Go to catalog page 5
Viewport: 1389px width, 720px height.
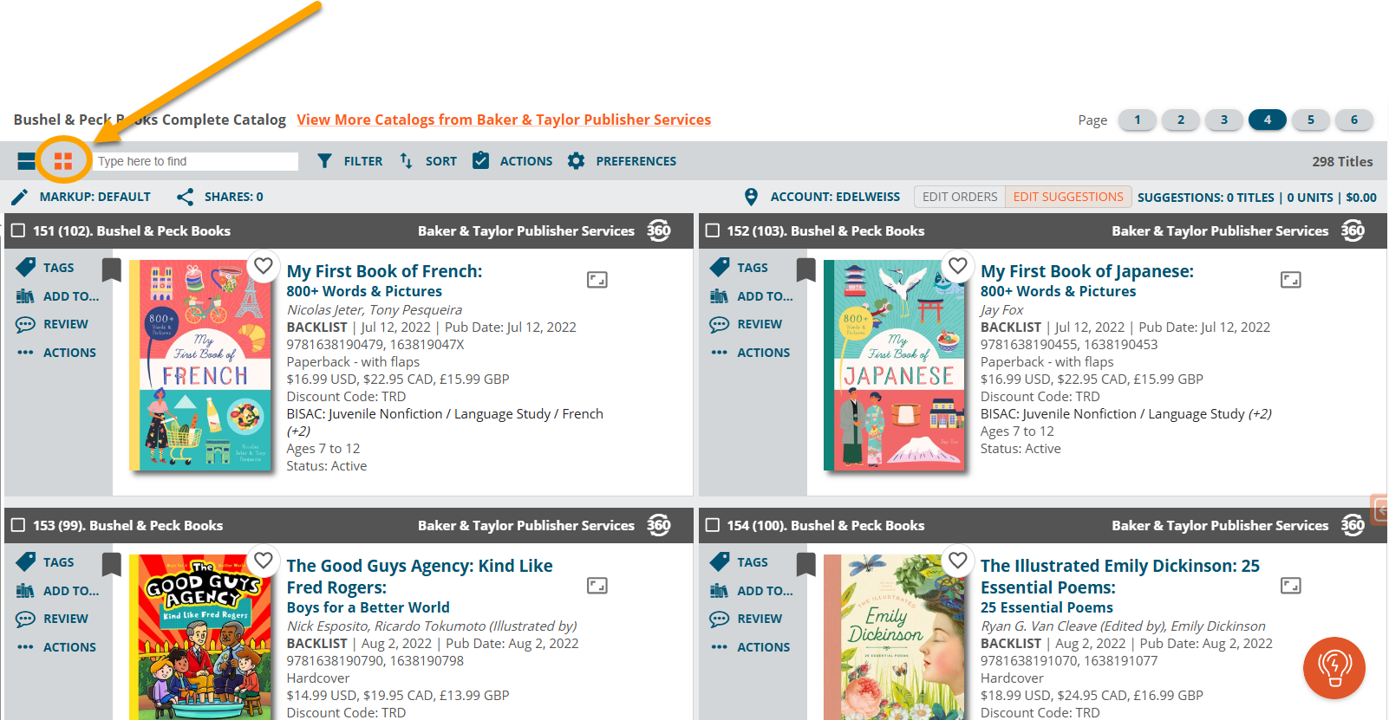1311,120
